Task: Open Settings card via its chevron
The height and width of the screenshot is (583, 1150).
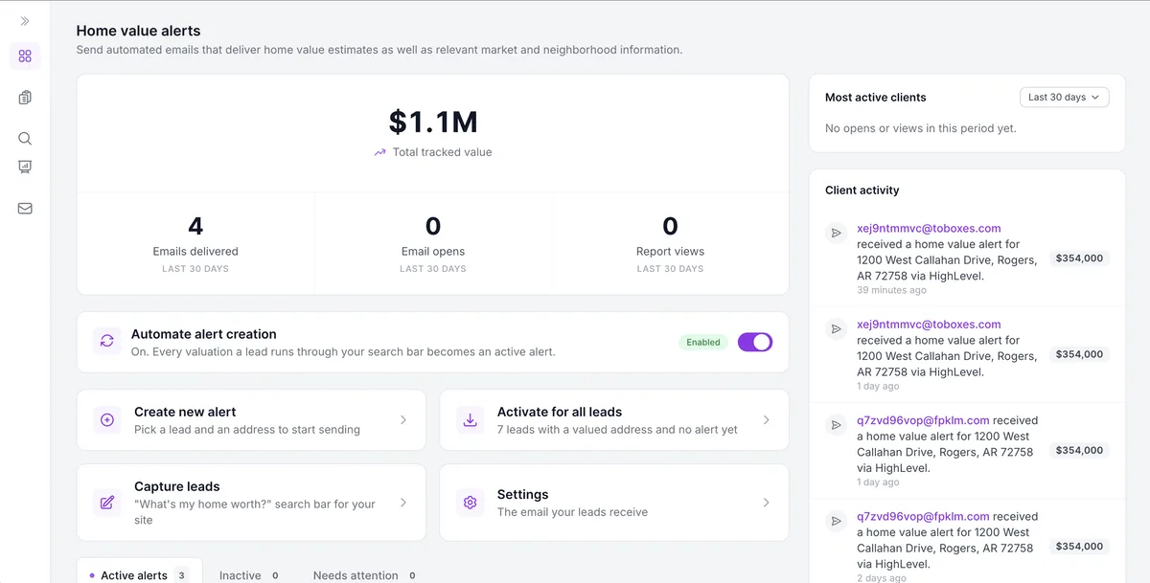Action: point(767,503)
